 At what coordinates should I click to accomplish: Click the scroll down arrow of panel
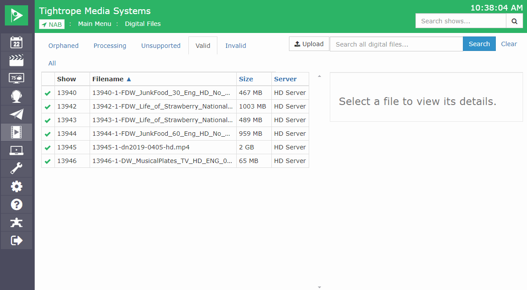[320, 287]
